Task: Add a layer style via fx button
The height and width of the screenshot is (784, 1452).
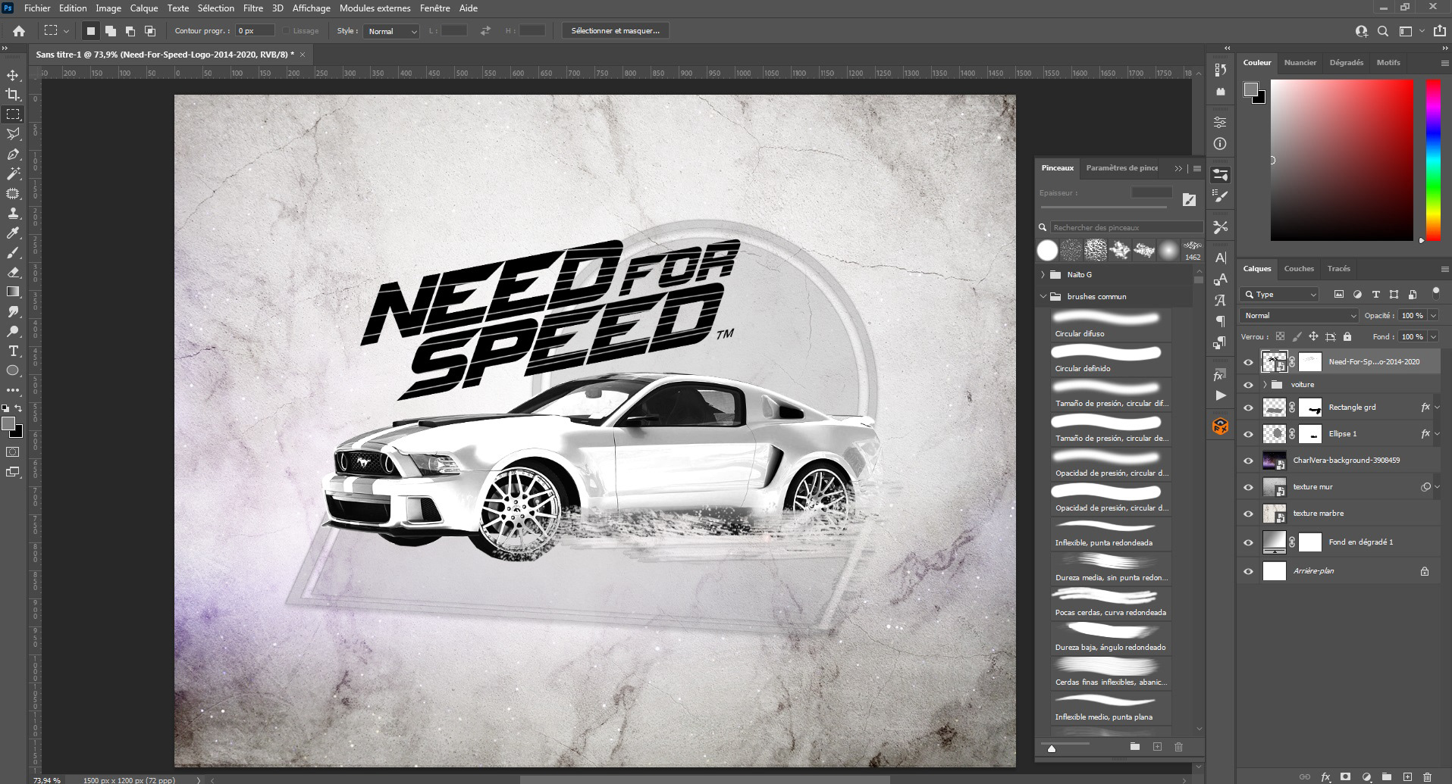Action: pyautogui.click(x=1325, y=776)
